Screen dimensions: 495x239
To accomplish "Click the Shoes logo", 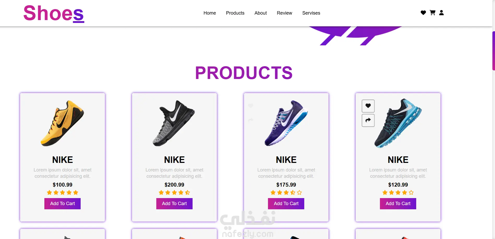I will tap(54, 13).
